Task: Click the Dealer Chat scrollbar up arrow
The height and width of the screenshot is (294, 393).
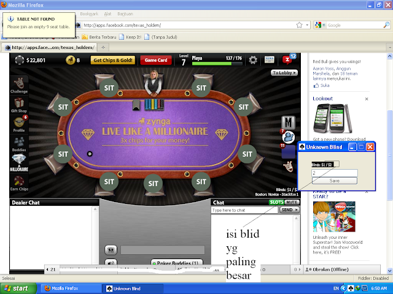Action: [x=95, y=209]
